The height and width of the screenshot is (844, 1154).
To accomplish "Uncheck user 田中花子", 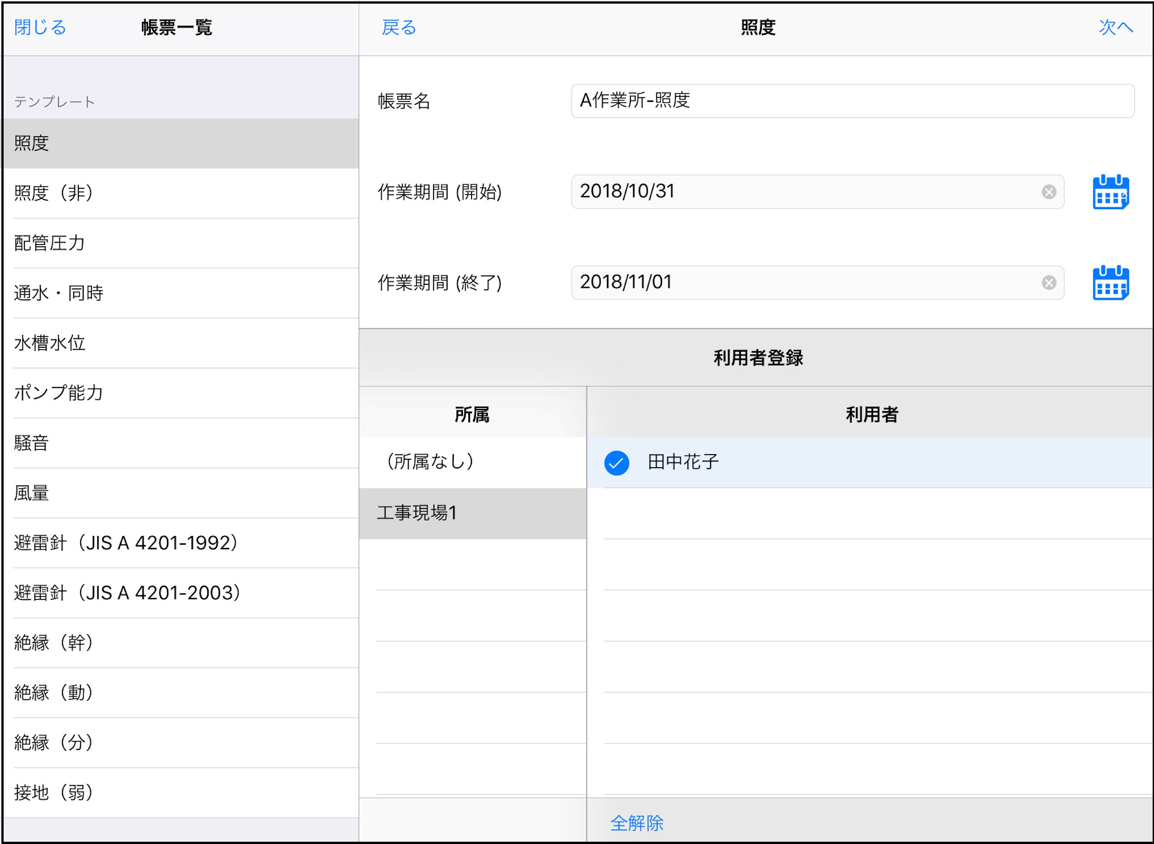I will click(x=616, y=463).
